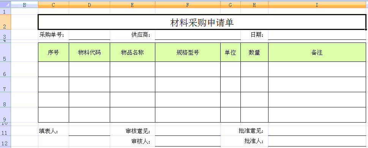
Task: Select row 2 header
Action: [5, 22]
